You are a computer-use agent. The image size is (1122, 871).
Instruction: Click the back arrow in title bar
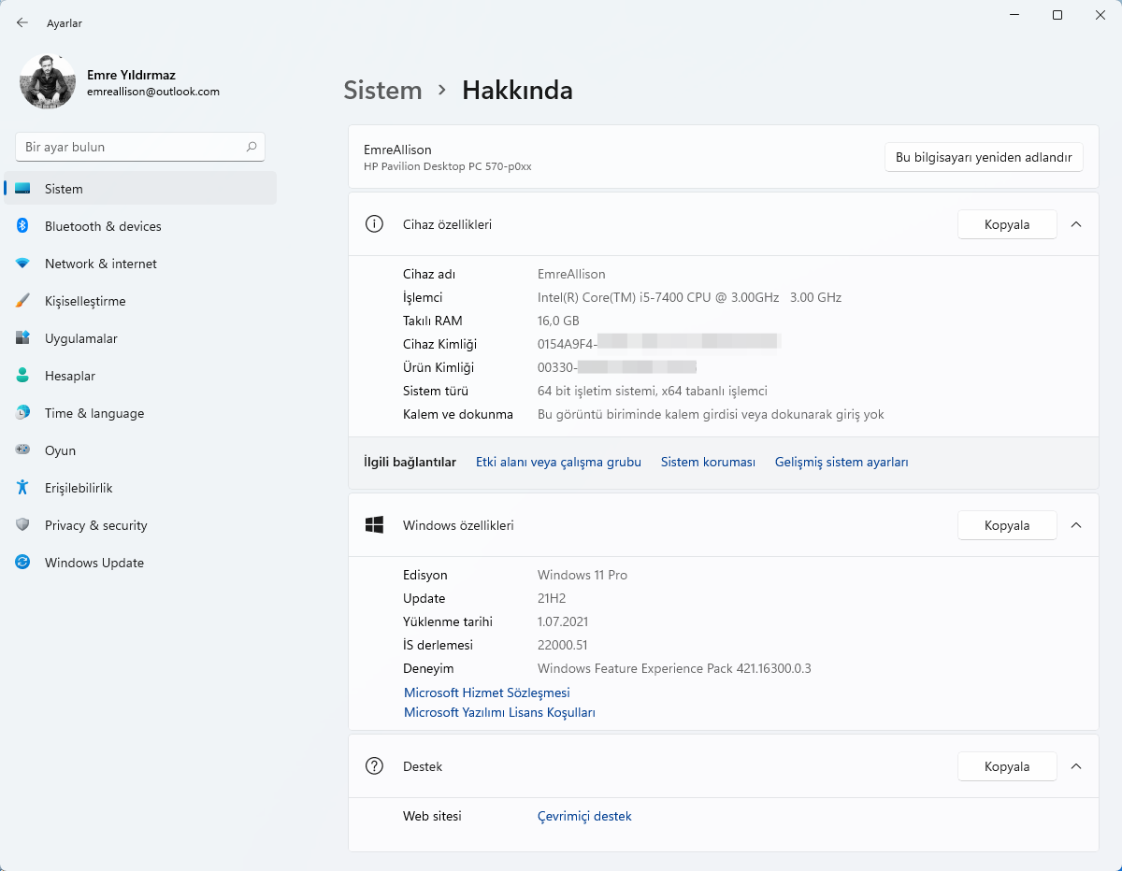[x=22, y=22]
